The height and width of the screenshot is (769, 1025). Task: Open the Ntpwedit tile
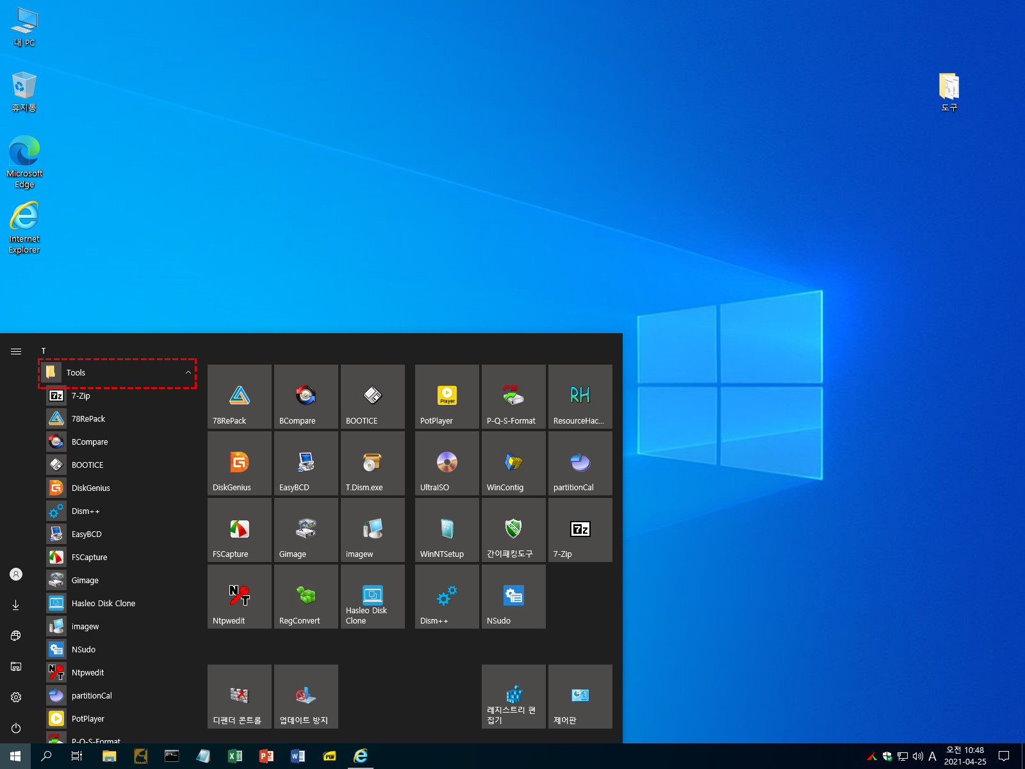click(240, 597)
